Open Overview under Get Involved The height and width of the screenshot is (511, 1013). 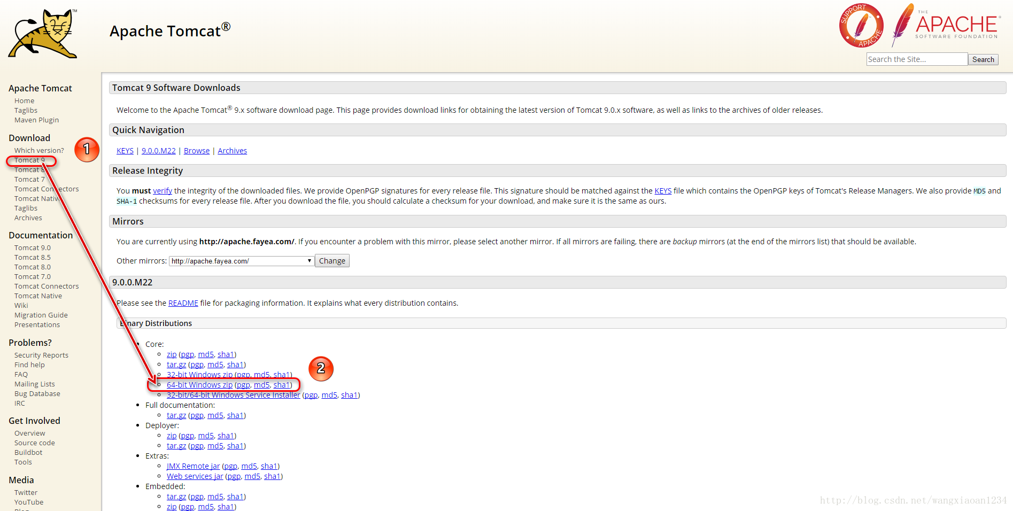[x=29, y=433]
